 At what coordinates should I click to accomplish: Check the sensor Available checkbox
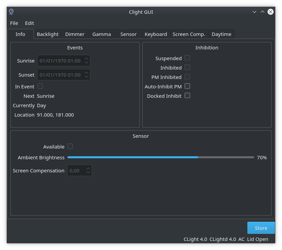(x=70, y=146)
